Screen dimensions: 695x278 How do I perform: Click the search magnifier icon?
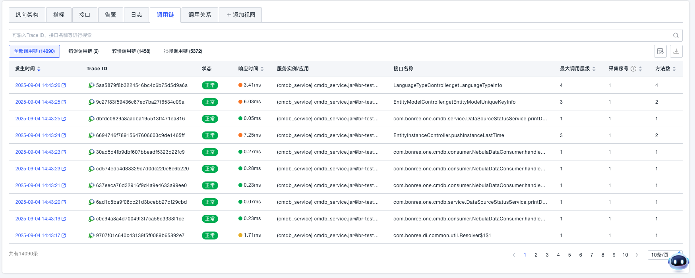pyautogui.click(x=676, y=35)
